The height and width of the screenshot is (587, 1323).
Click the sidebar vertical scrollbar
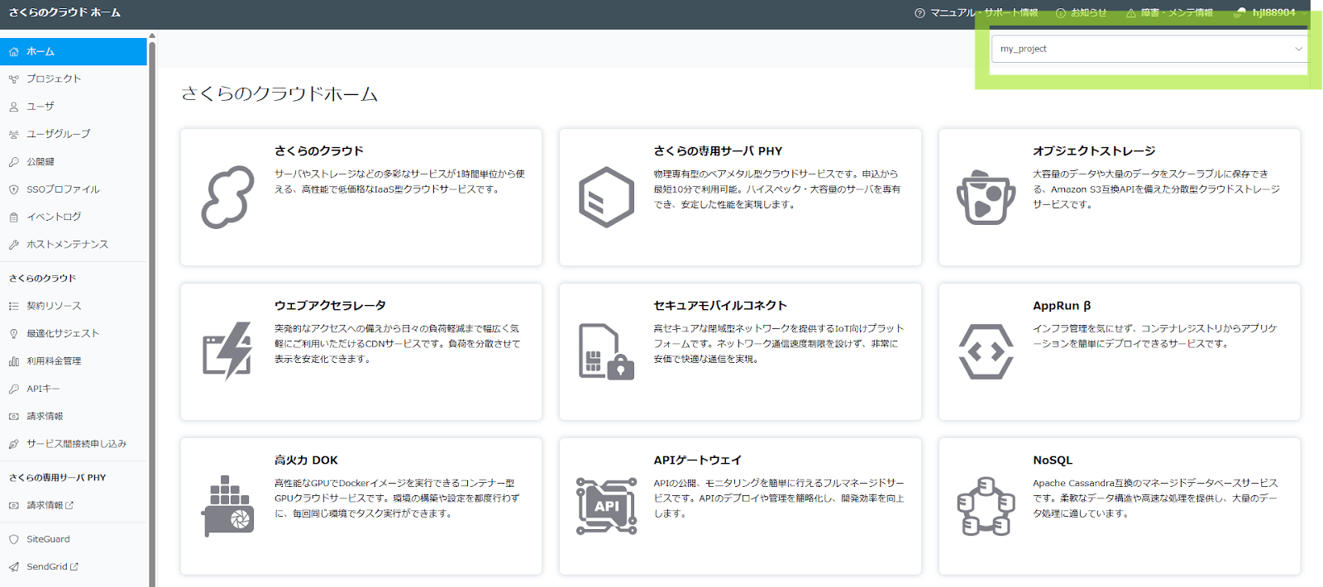(152, 314)
